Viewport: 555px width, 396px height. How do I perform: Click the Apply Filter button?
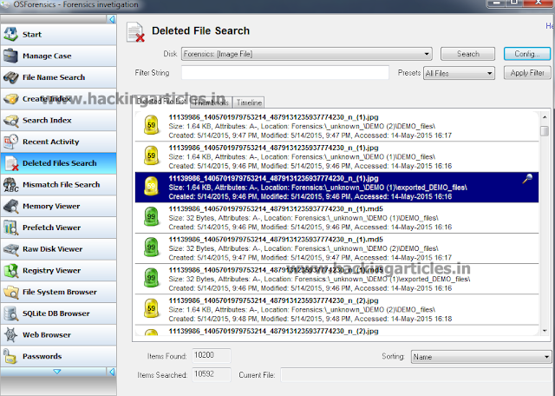(527, 73)
